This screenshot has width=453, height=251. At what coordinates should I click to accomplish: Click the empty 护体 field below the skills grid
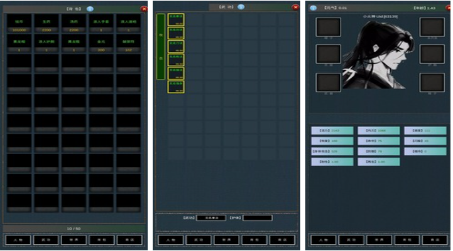[258, 218]
